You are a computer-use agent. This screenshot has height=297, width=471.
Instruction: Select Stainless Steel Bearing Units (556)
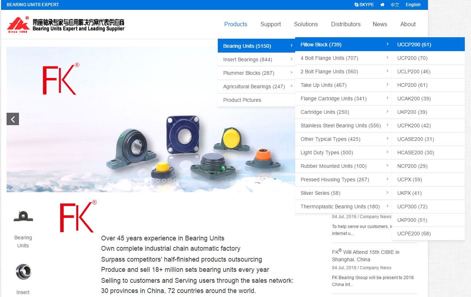343,126
